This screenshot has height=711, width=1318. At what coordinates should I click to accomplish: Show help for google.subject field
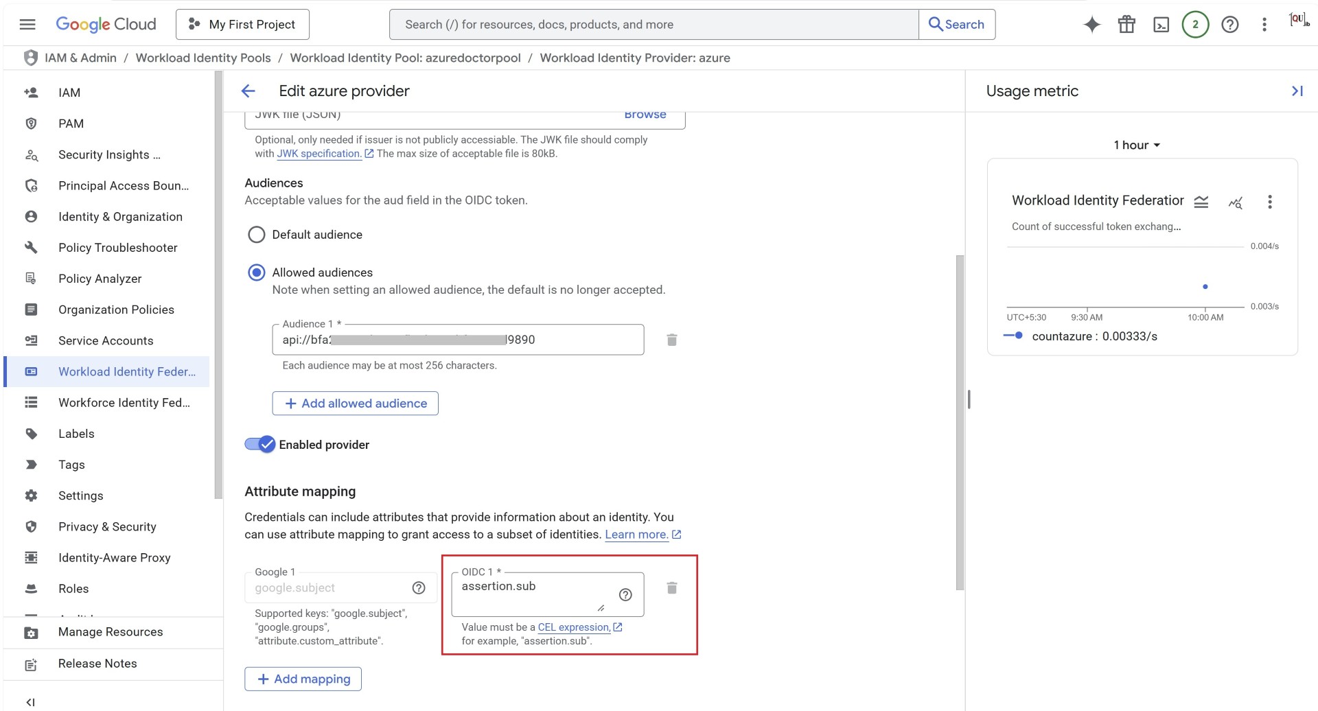pos(419,587)
